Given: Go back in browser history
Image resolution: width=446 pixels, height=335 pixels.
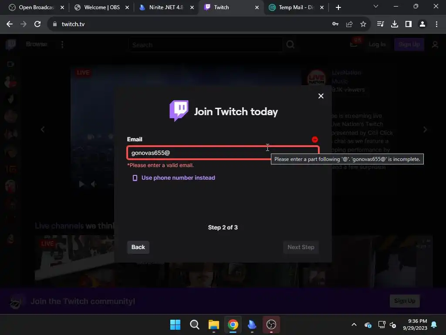Looking at the screenshot, I should (x=10, y=24).
